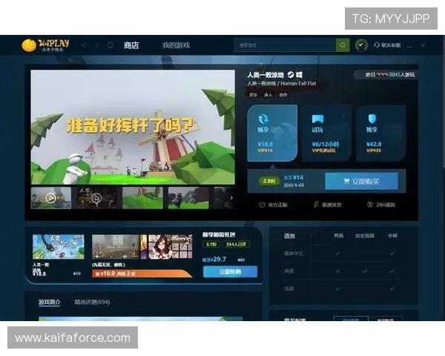Click the 24H退款 refund icon

pyautogui.click(x=369, y=205)
